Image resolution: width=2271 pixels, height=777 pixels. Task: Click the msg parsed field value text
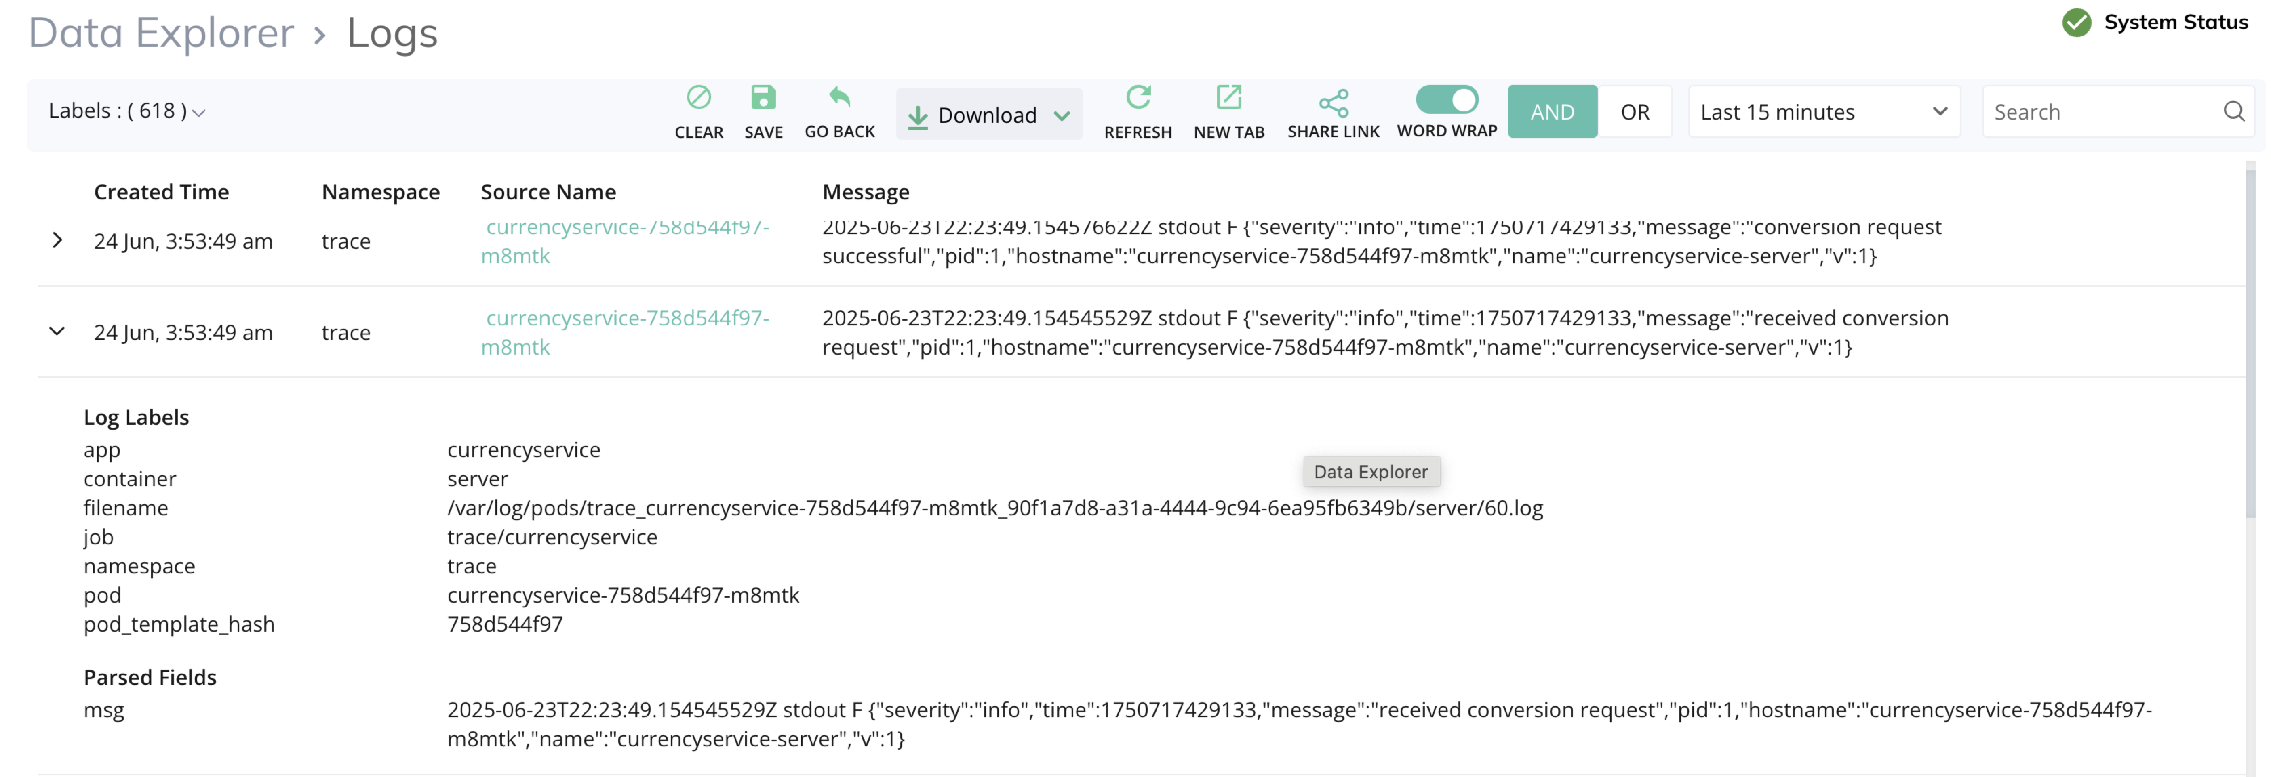click(1299, 724)
